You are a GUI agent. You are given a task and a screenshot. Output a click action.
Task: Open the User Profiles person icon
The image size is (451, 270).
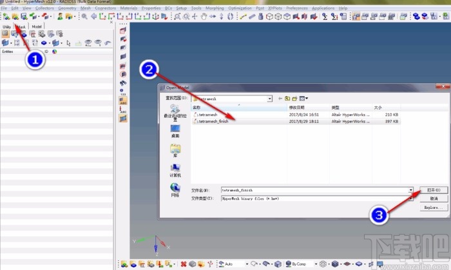pos(60,16)
